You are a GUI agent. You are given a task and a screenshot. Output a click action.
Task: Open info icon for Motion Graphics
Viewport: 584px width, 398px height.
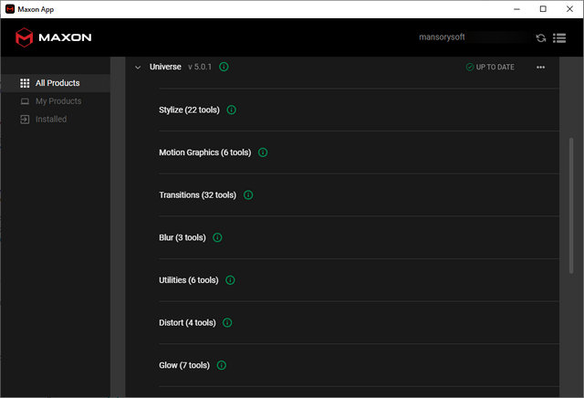coord(263,152)
